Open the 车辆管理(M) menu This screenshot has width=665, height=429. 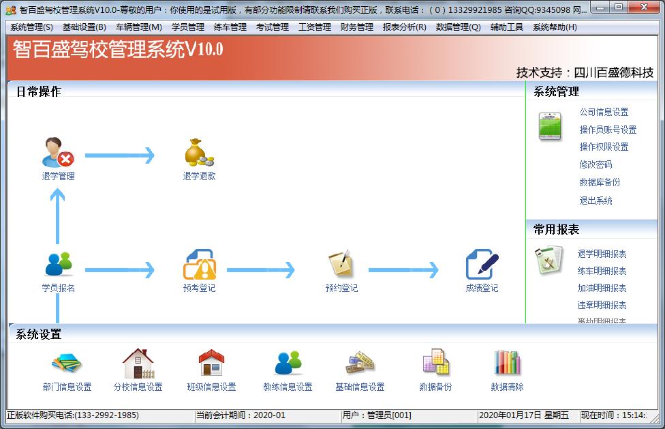[x=139, y=27]
